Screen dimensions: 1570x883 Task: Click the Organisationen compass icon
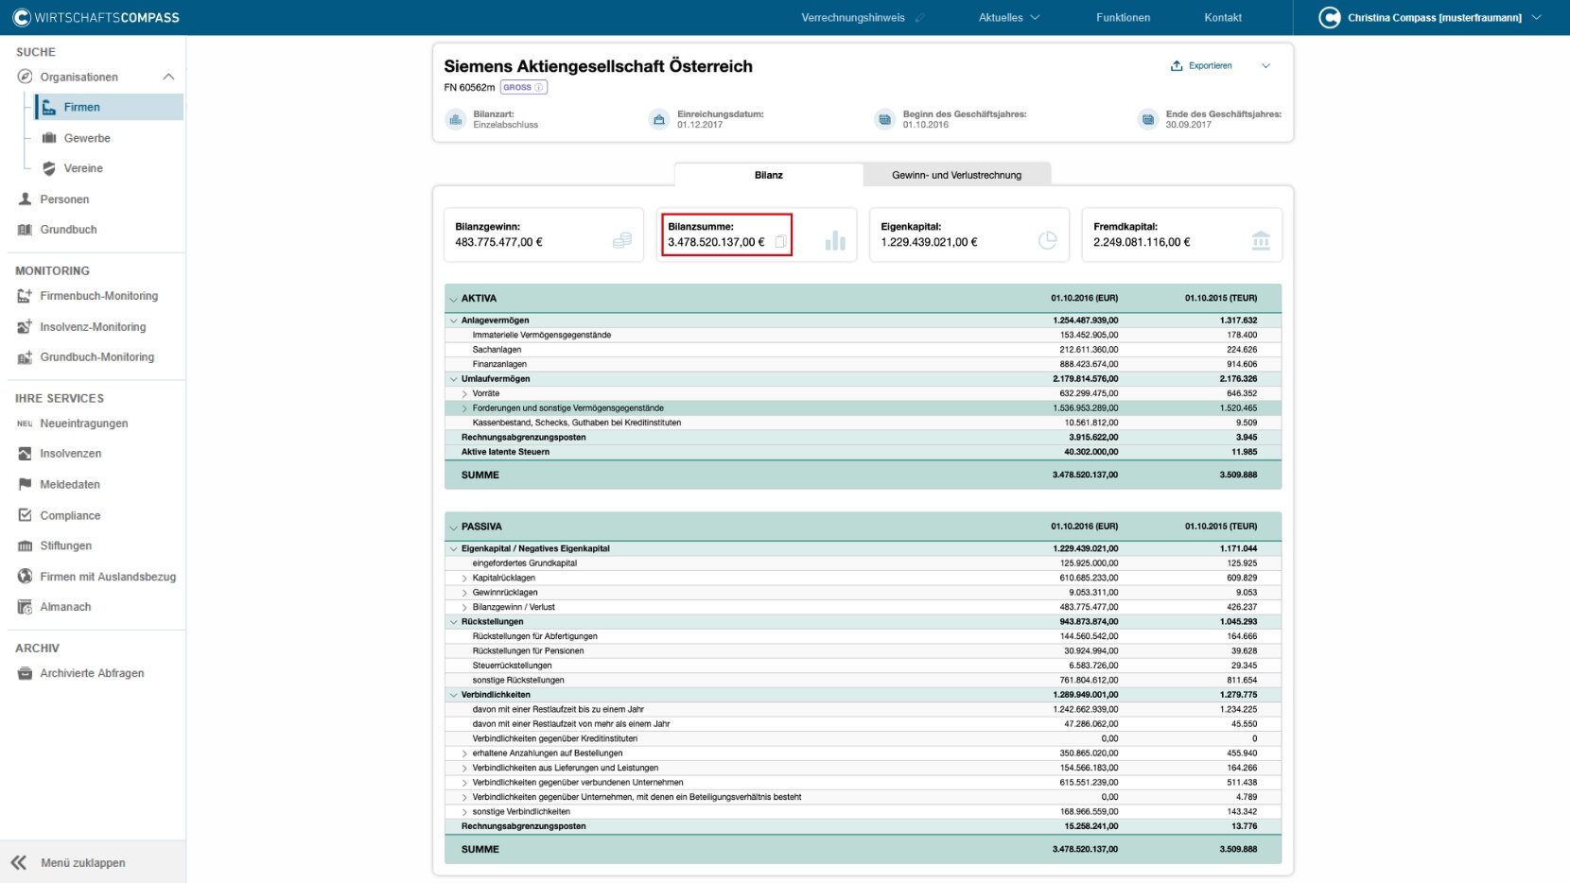25,77
